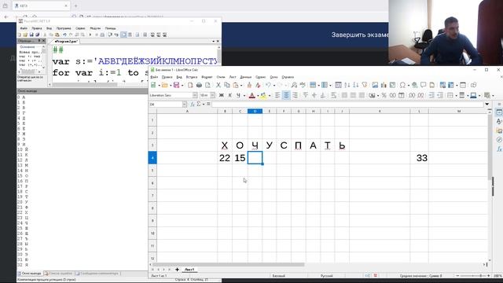Screen dimensions: 503x283
Task: Toggle the highlighted output window button in PascalABC
Action: pyautogui.click(x=123, y=35)
